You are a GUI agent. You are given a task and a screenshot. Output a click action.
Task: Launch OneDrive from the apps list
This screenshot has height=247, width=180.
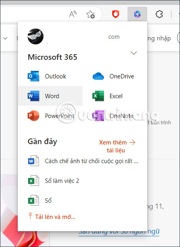115,76
